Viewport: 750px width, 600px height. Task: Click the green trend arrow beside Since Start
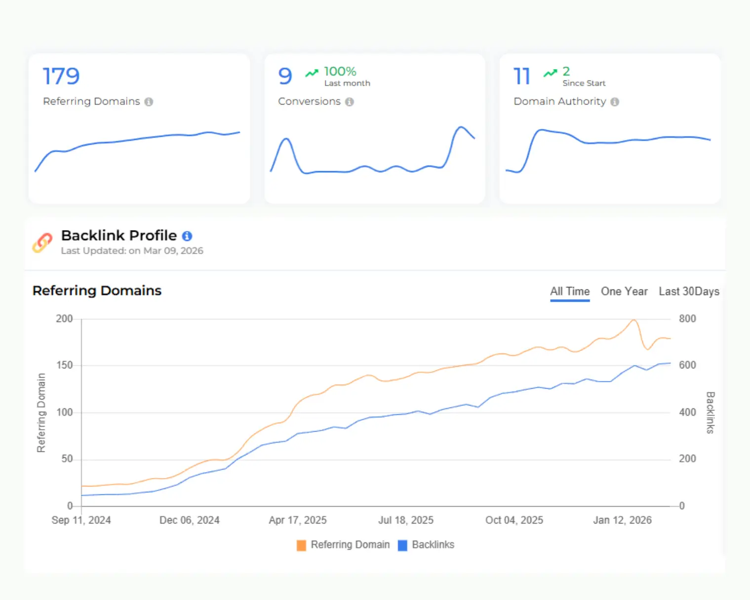[550, 73]
